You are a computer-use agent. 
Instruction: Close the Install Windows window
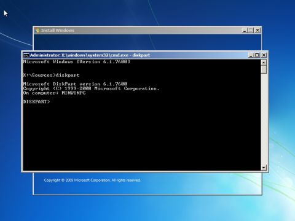(258, 31)
